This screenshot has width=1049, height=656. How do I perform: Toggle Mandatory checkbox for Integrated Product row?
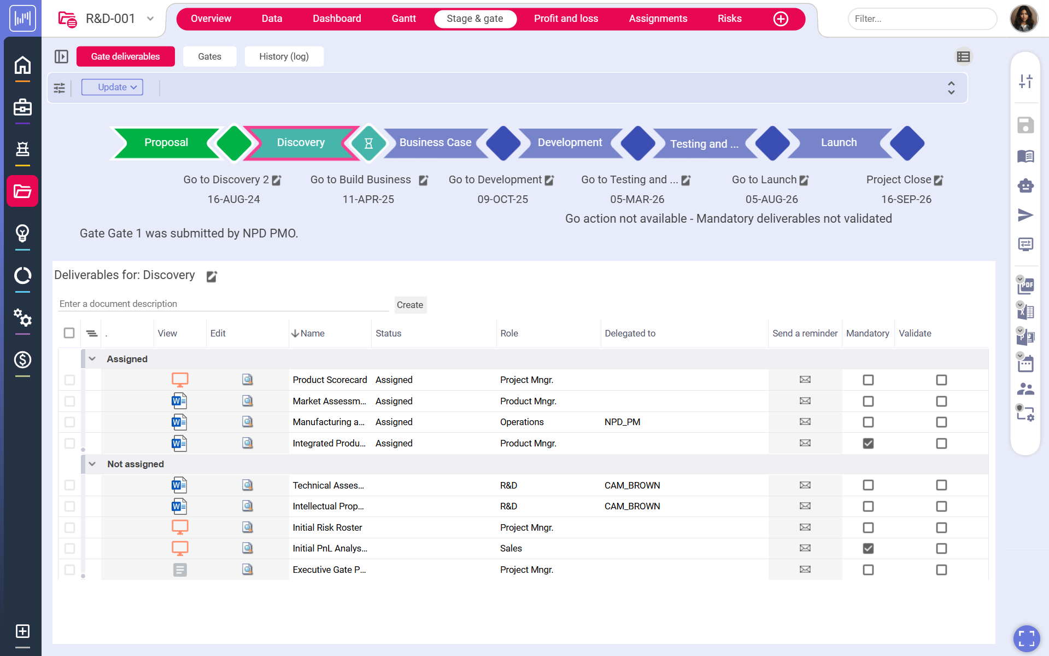[868, 443]
